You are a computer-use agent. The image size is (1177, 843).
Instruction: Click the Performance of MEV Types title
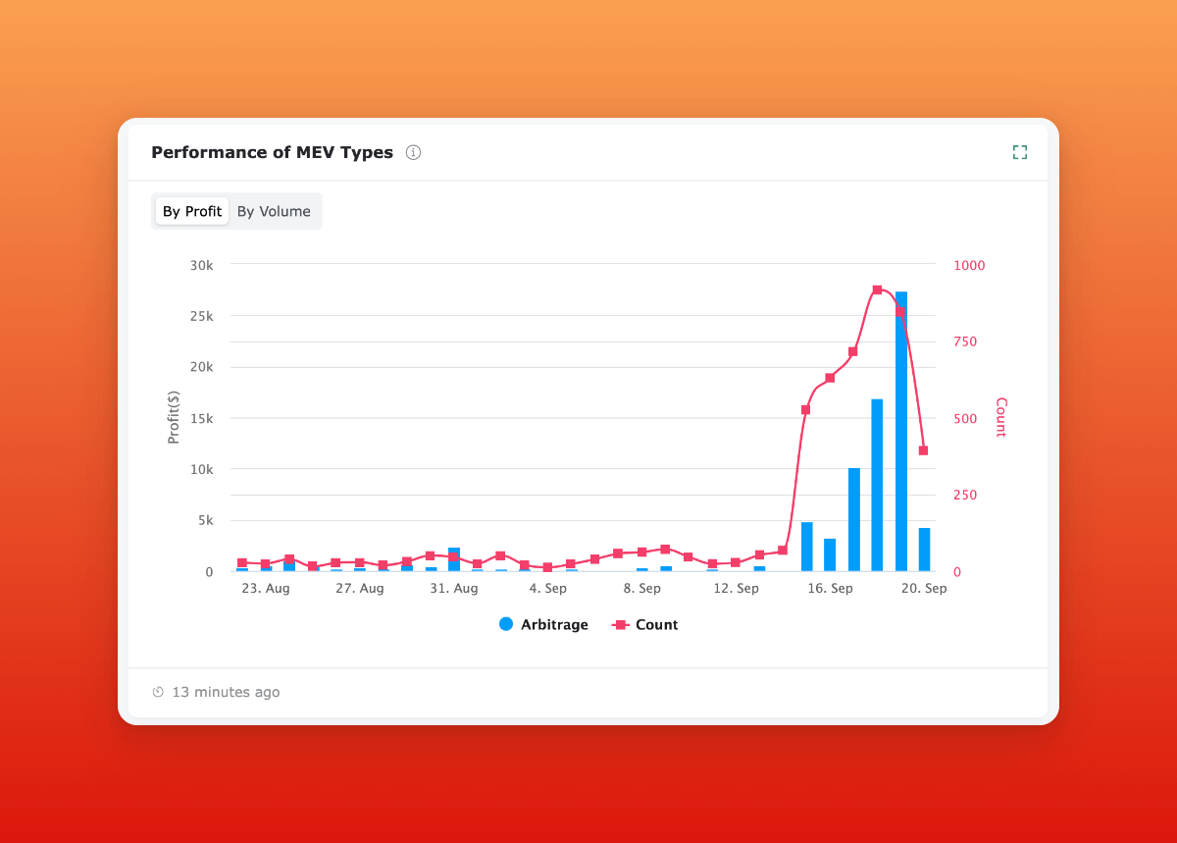272,152
